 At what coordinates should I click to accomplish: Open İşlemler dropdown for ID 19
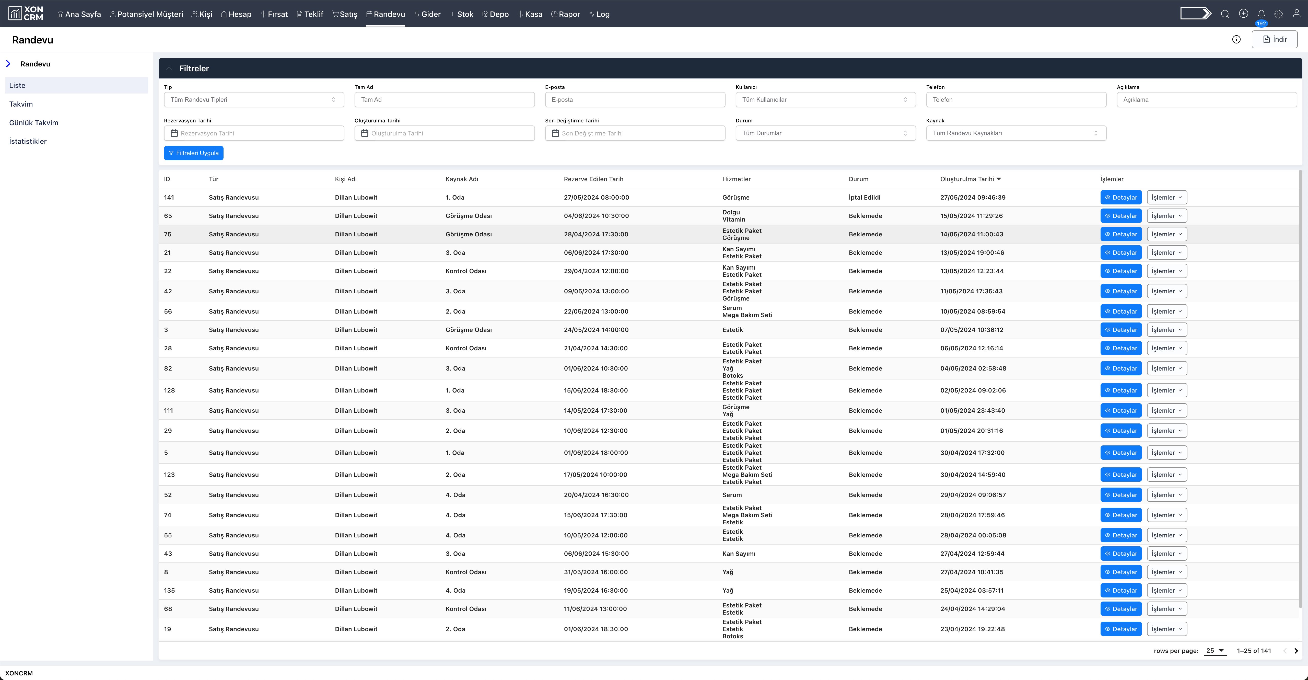click(1166, 629)
